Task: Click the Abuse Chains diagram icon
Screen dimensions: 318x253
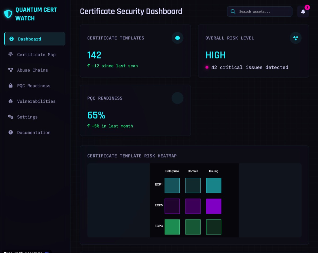Action: [x=11, y=70]
